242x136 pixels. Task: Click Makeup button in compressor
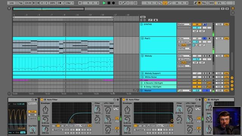click(x=33, y=104)
